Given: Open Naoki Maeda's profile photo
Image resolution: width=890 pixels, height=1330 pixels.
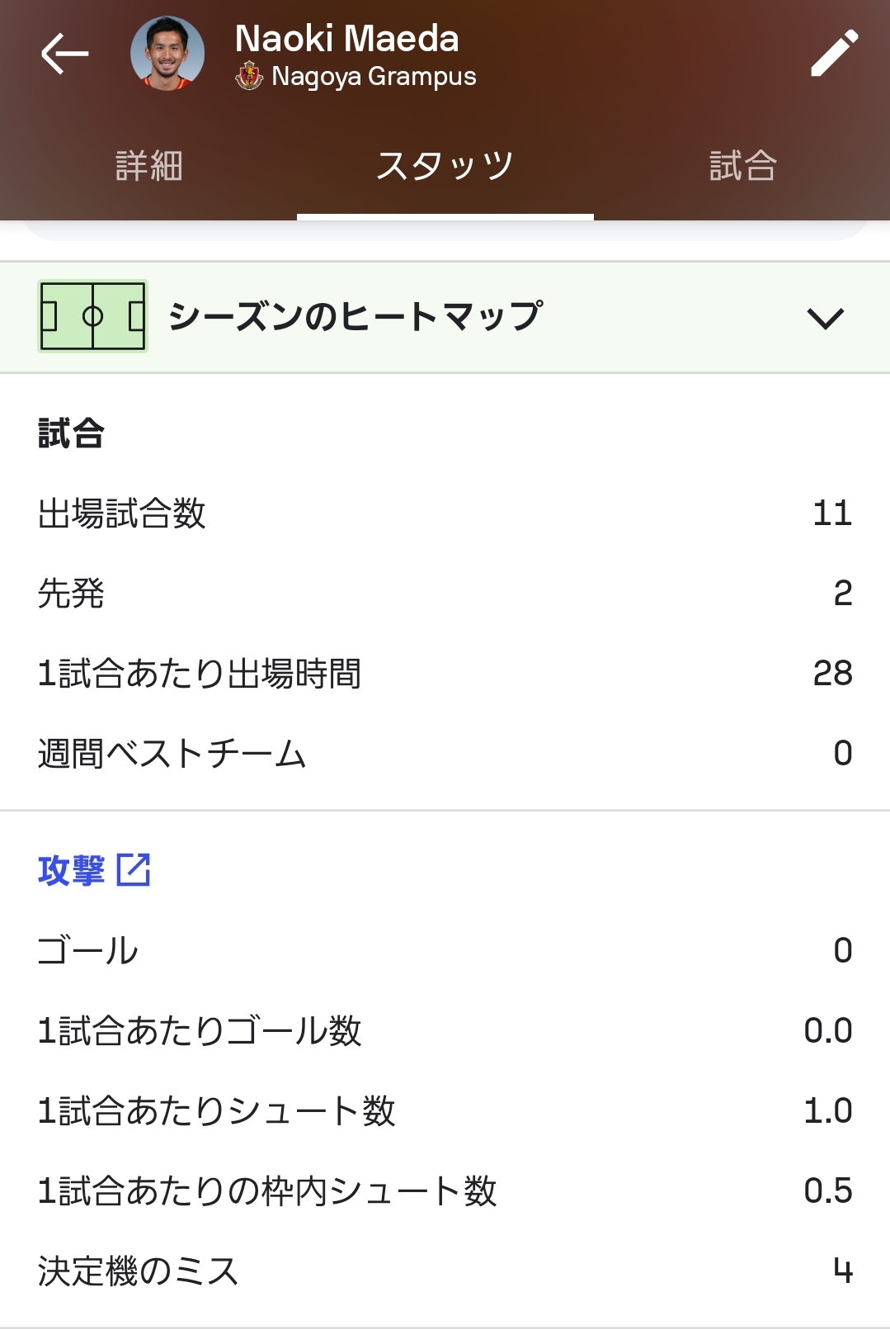Looking at the screenshot, I should click(167, 54).
